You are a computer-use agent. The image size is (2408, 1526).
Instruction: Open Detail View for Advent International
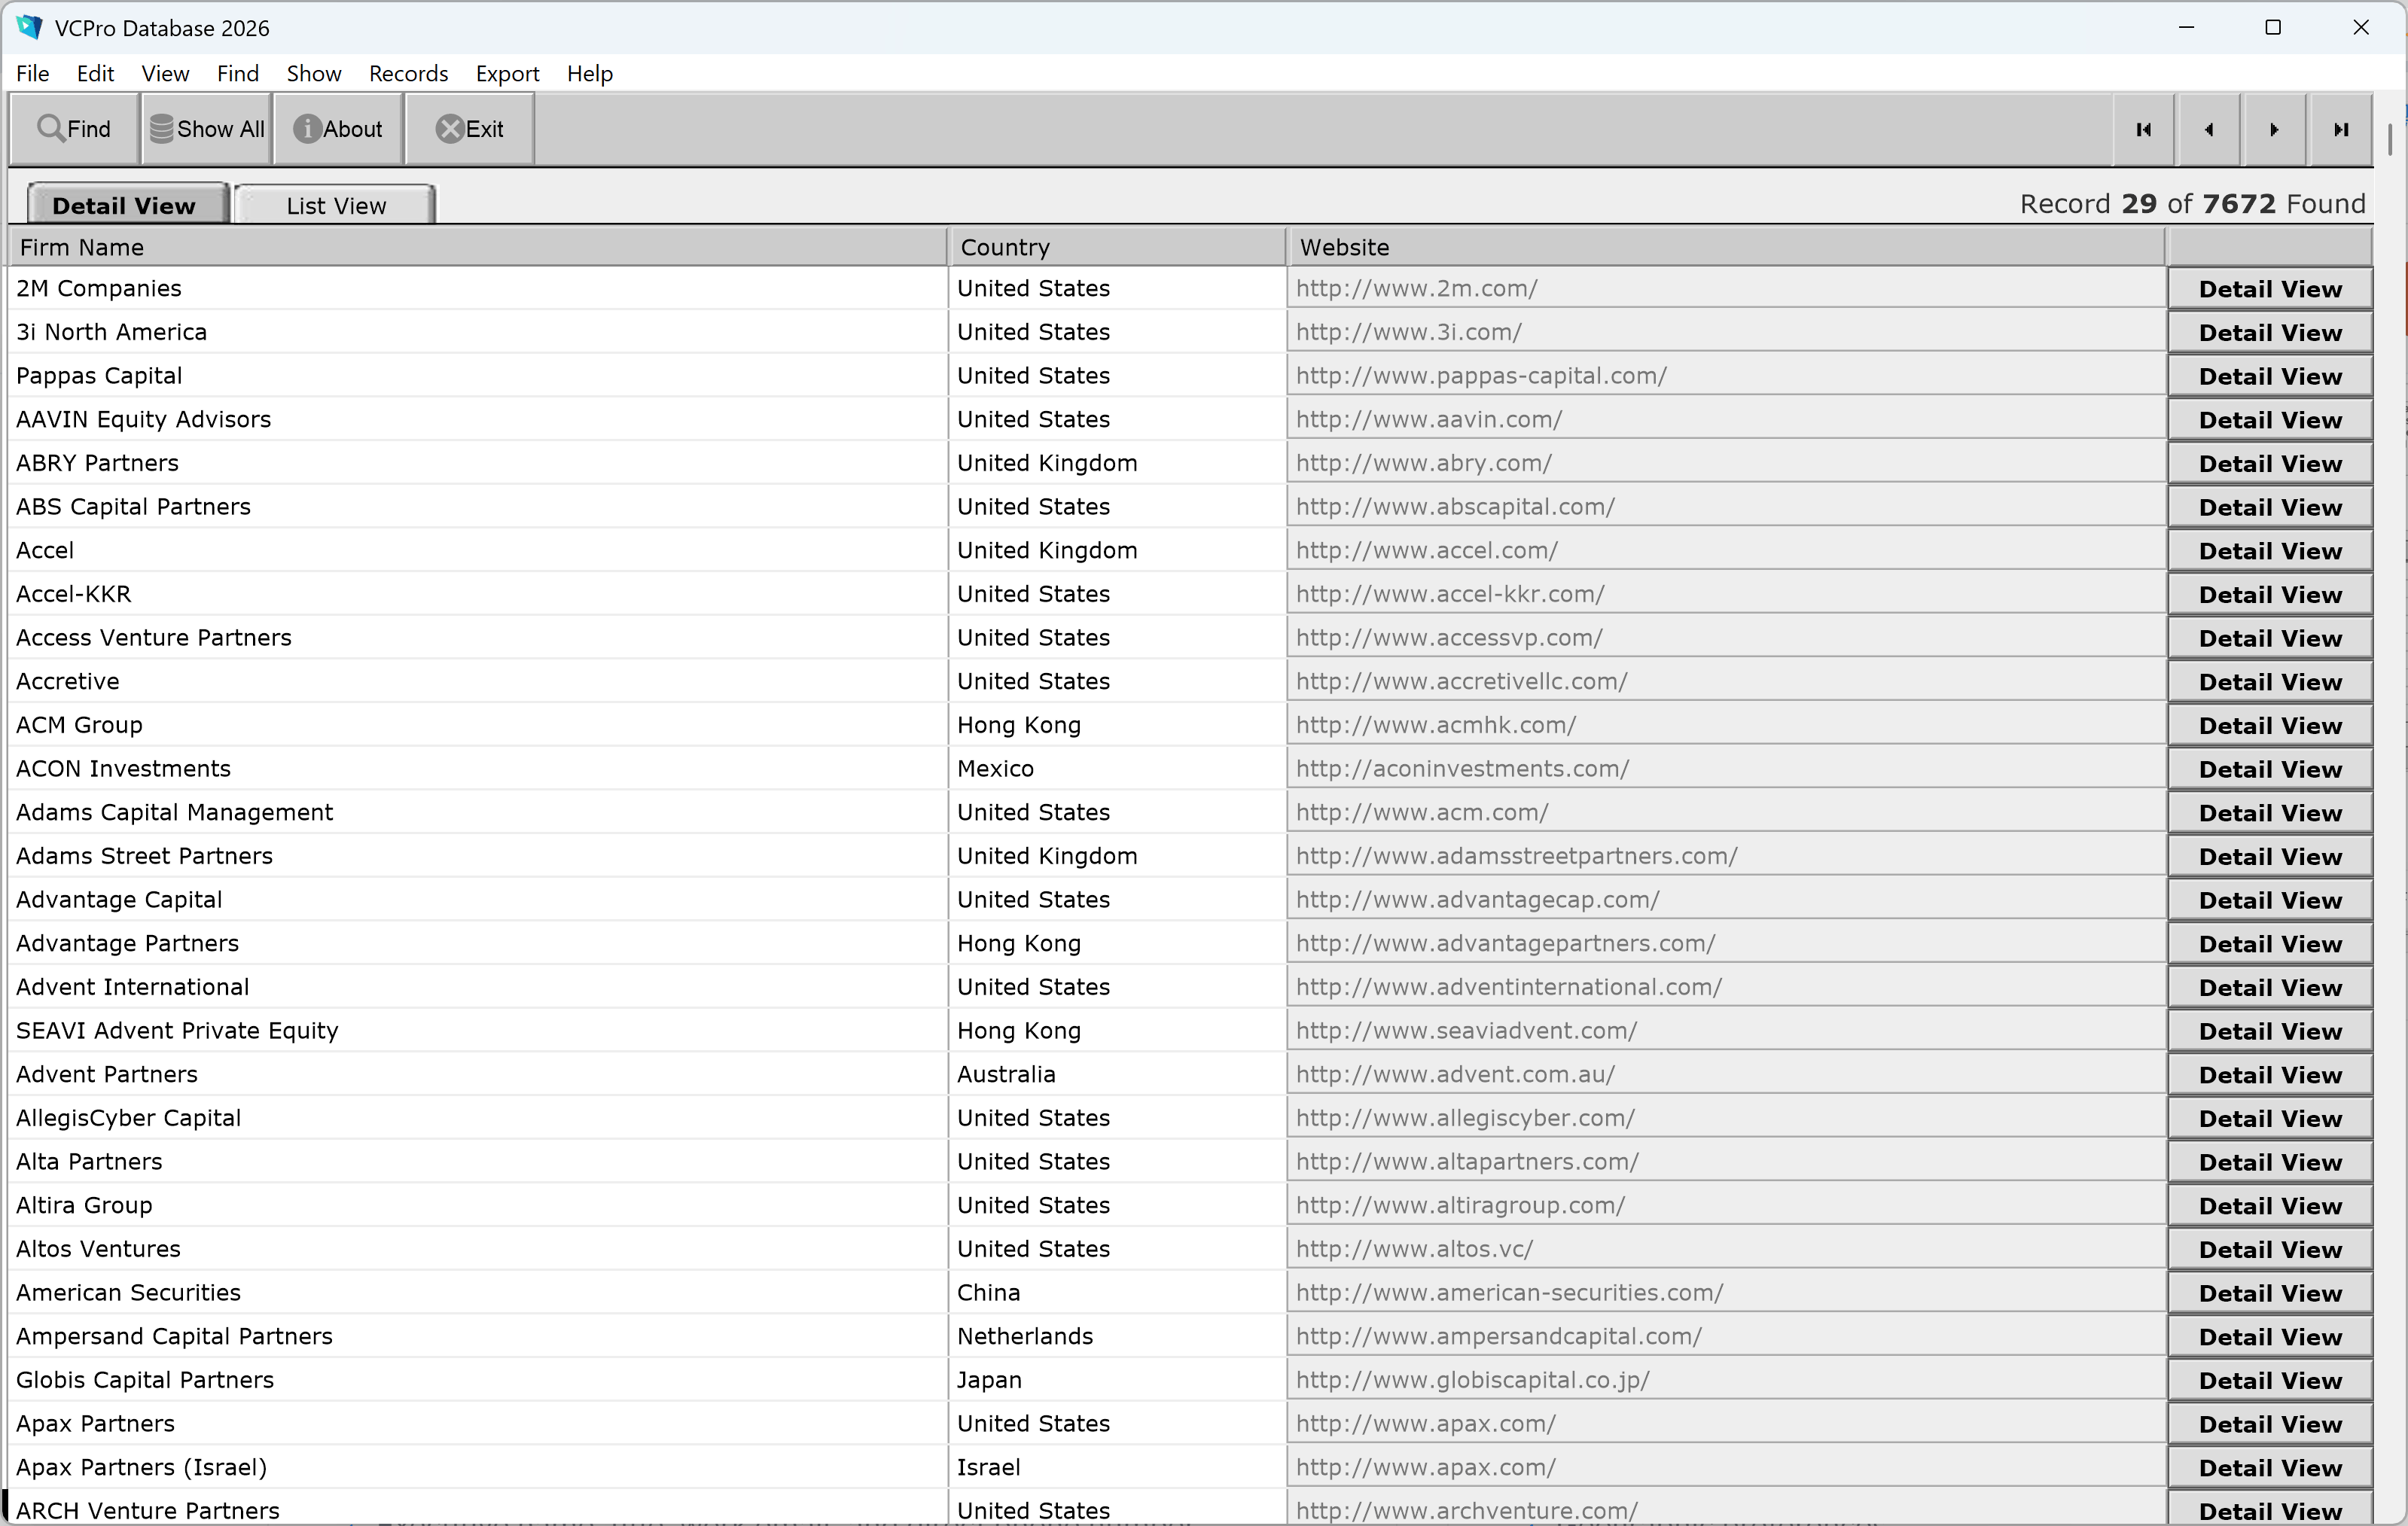pos(2270,988)
